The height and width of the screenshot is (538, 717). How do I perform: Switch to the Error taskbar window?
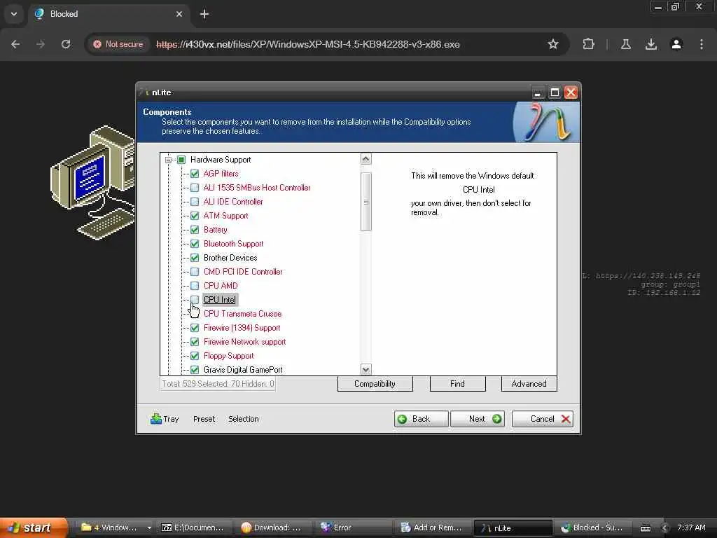coord(353,527)
